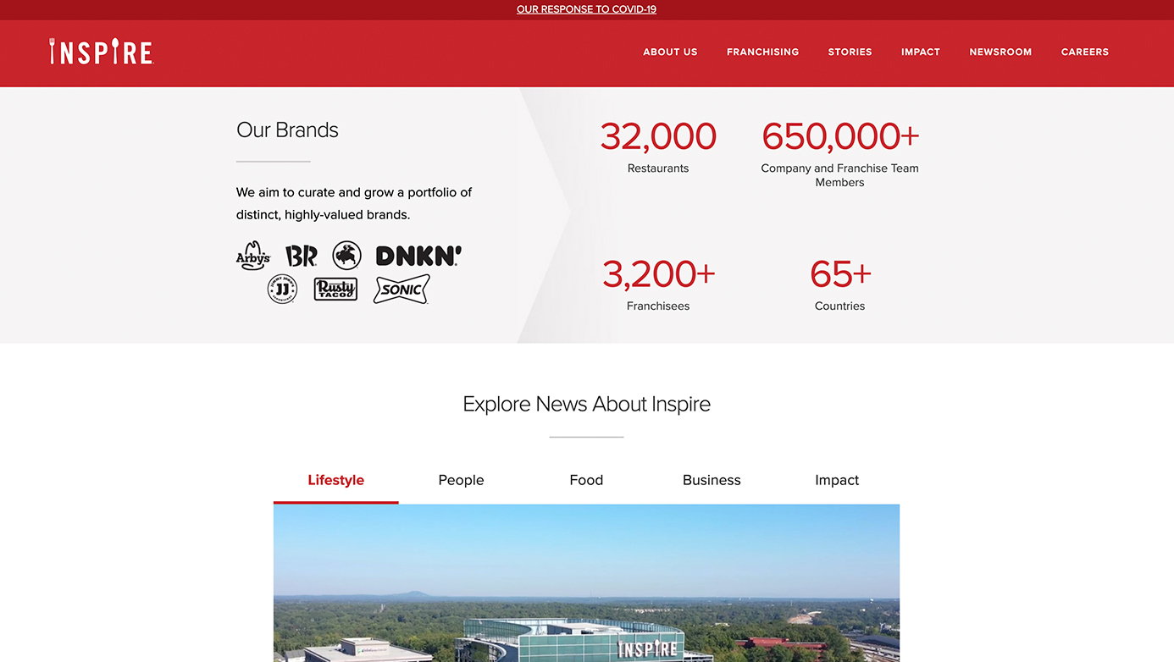Image resolution: width=1174 pixels, height=662 pixels.
Task: Open Our Response to COVID-19 link
Action: 586,9
